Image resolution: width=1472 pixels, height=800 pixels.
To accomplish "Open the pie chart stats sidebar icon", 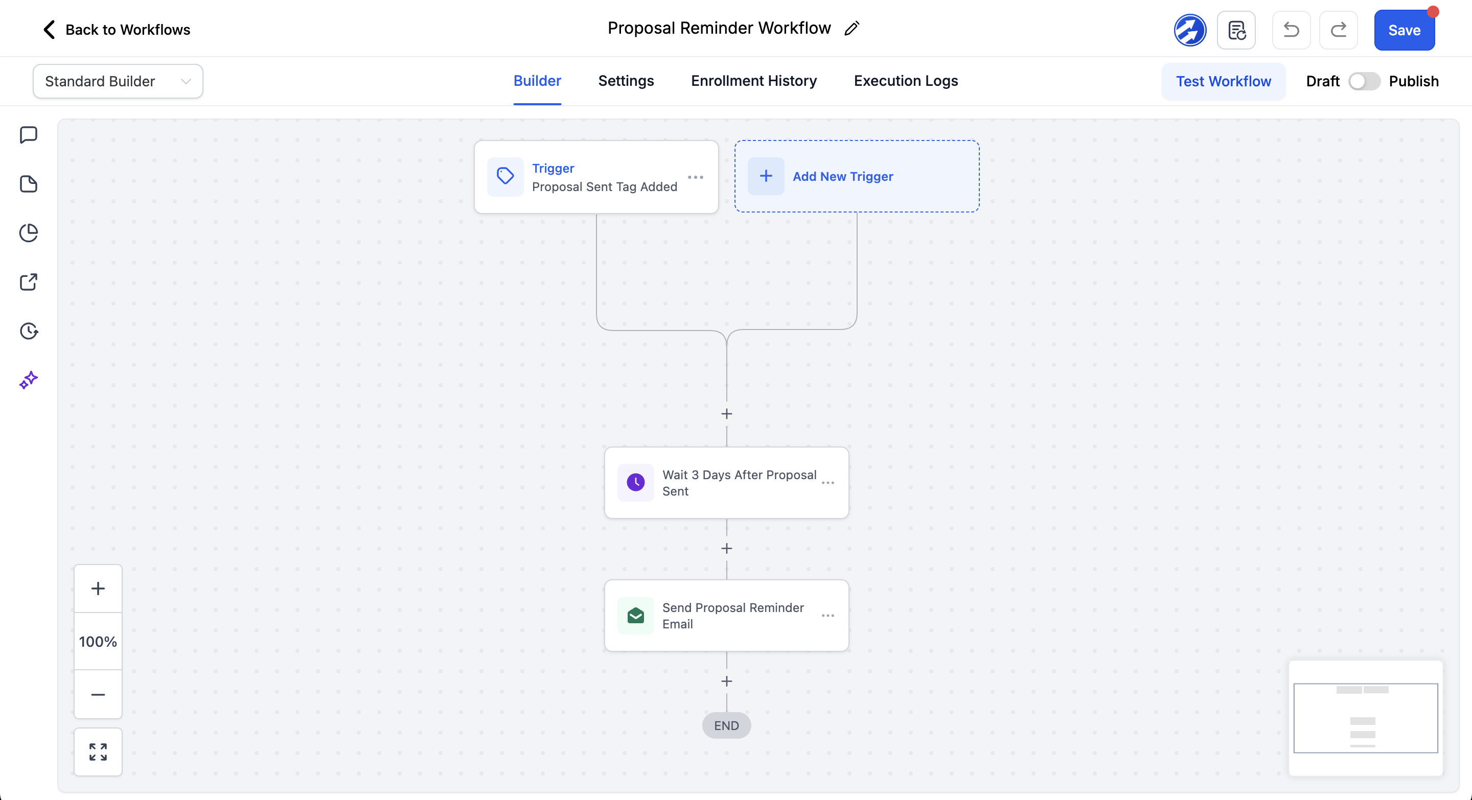I will point(29,233).
